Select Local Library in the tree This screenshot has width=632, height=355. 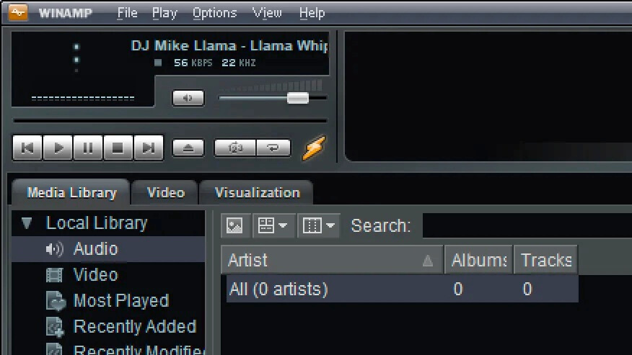97,223
